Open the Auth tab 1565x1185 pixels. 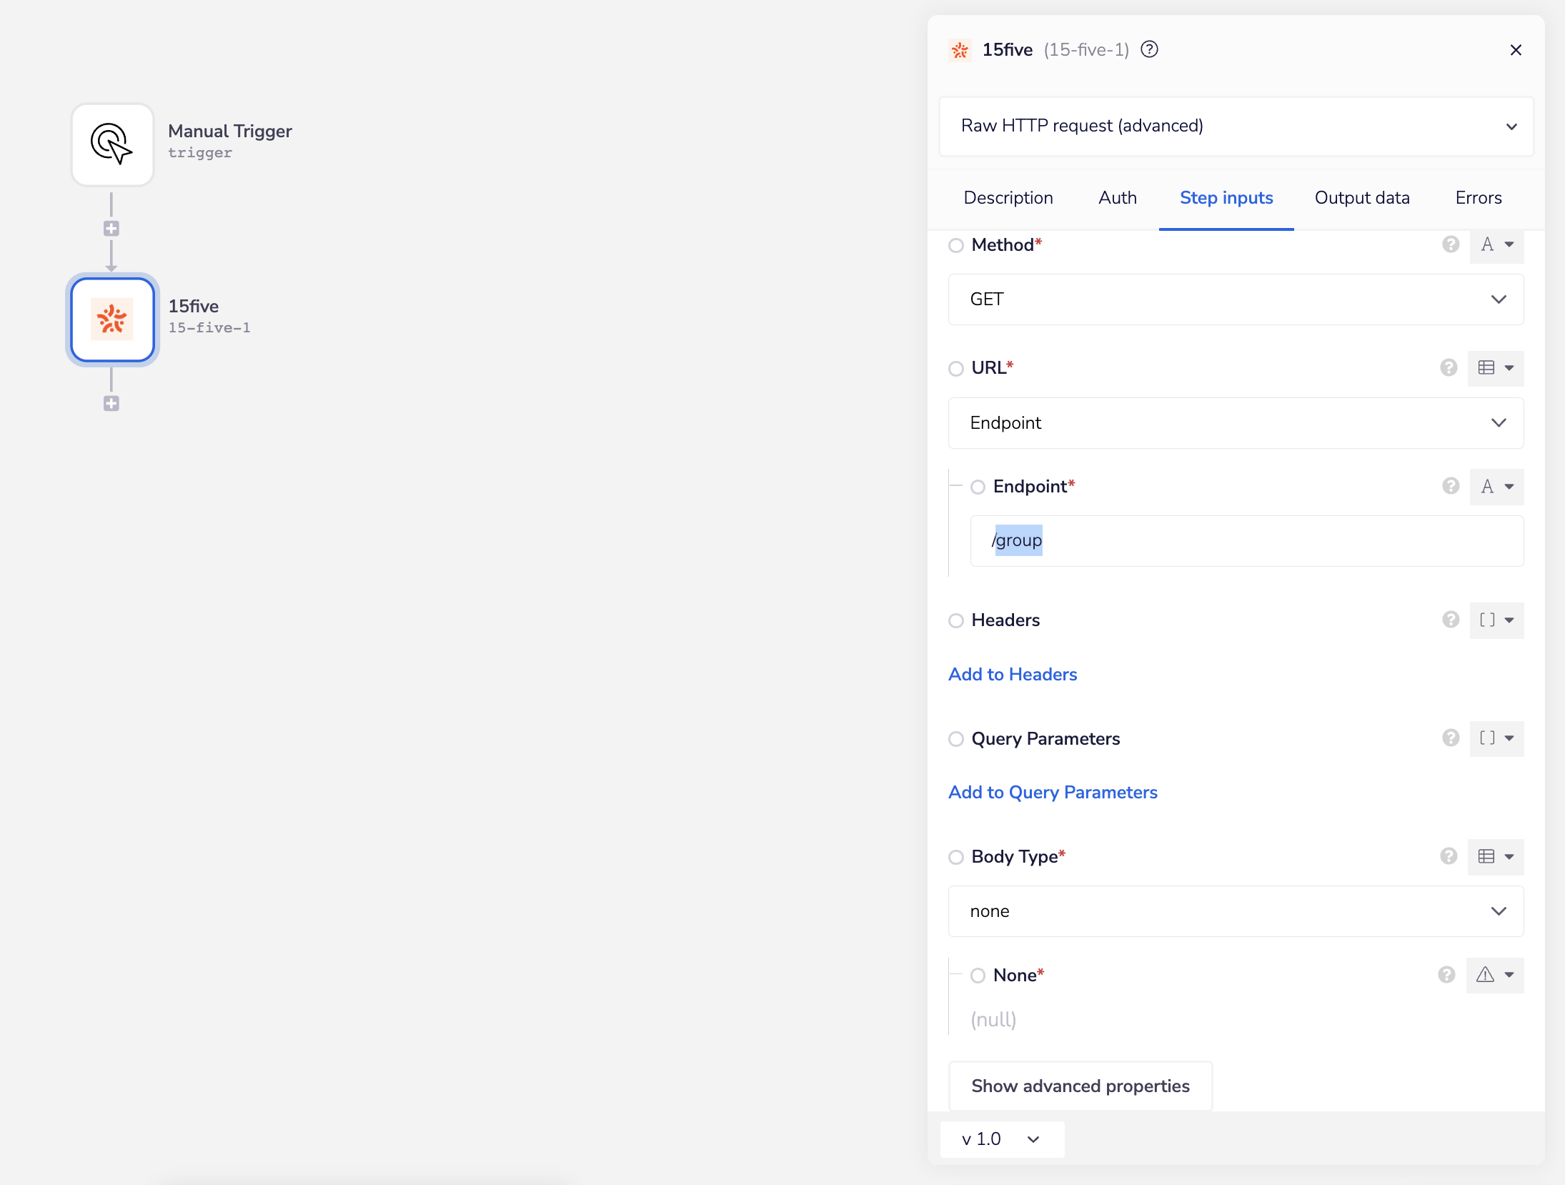tap(1117, 198)
